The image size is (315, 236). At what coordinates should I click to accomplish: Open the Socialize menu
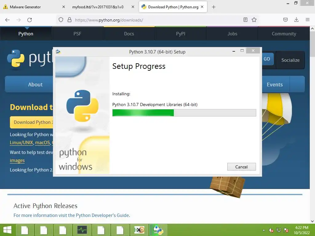point(290,60)
